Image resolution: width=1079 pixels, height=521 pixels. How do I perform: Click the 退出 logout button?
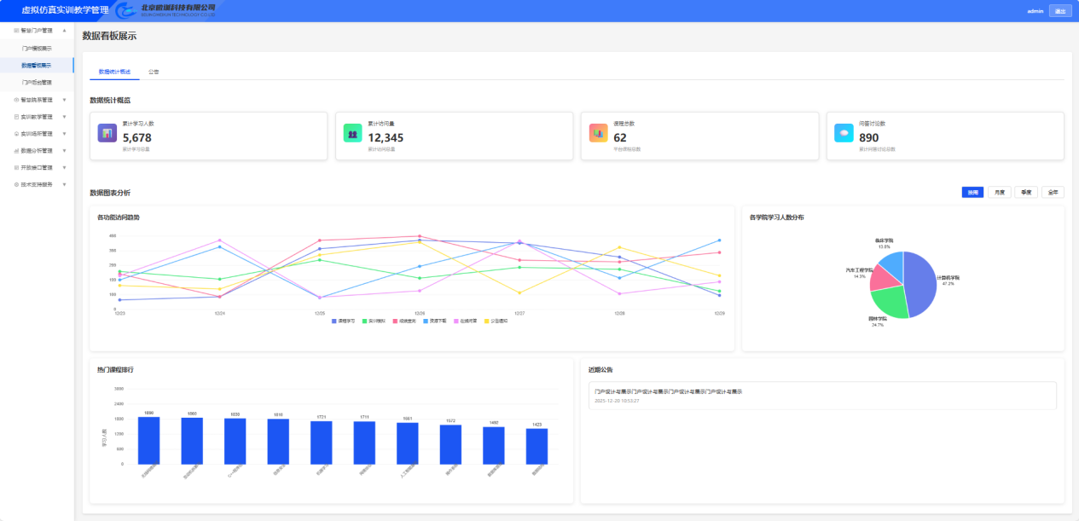tap(1060, 11)
